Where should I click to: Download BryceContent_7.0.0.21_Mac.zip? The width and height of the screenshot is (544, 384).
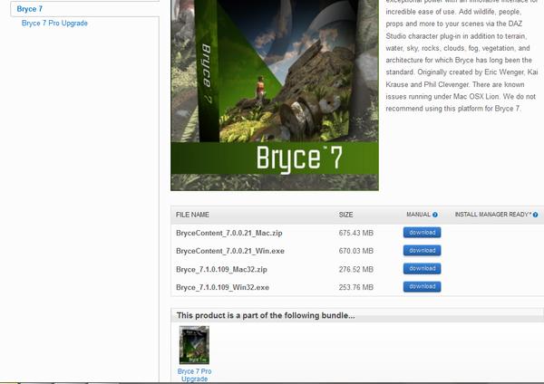(x=422, y=233)
